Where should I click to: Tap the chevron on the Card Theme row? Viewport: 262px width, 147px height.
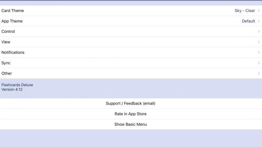259,10
